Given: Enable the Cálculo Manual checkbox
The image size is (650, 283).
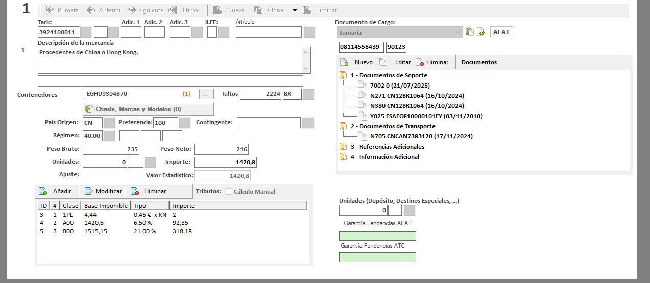Looking at the screenshot, I should click(x=229, y=192).
